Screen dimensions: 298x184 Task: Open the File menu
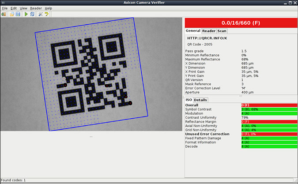click(5, 8)
